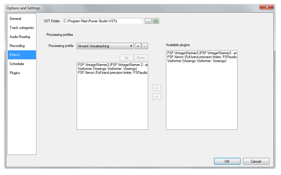281x175 pixels.
Task: Click the green refresh VST folder icon
Action: click(156, 21)
